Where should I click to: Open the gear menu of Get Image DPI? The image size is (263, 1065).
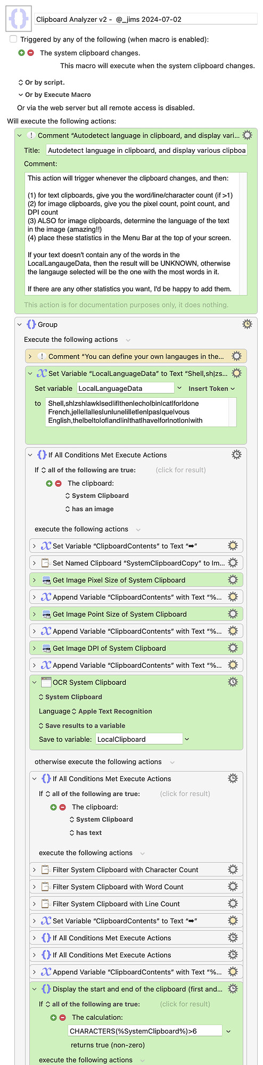[233, 648]
